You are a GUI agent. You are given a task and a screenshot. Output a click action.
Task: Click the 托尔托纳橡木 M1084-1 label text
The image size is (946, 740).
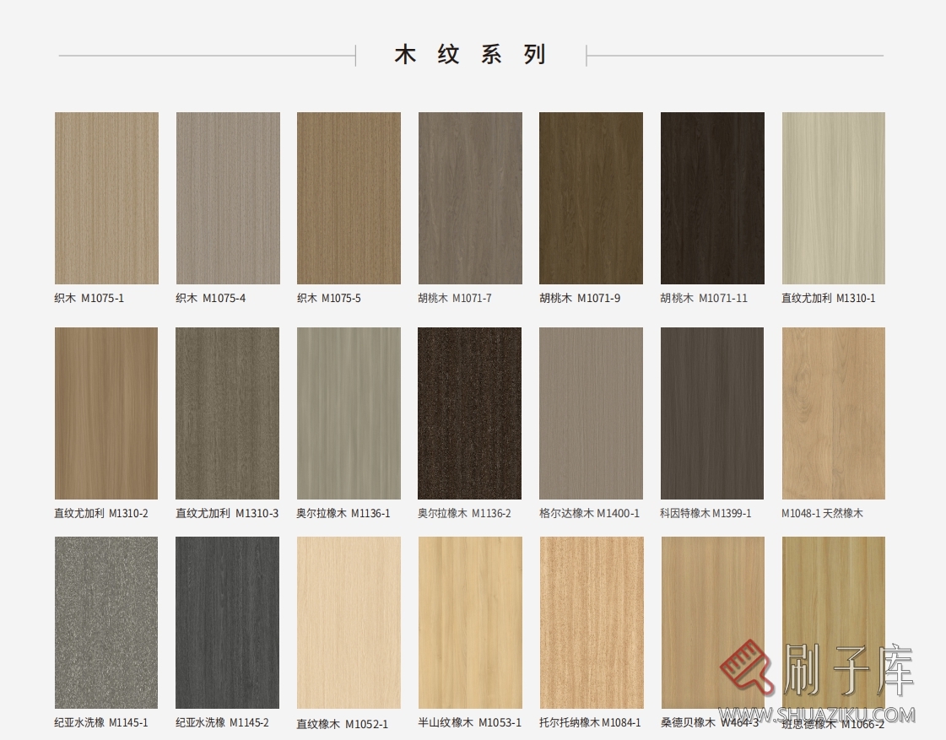[590, 723]
